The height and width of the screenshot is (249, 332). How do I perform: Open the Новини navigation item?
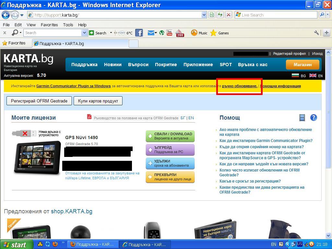(x=113, y=65)
